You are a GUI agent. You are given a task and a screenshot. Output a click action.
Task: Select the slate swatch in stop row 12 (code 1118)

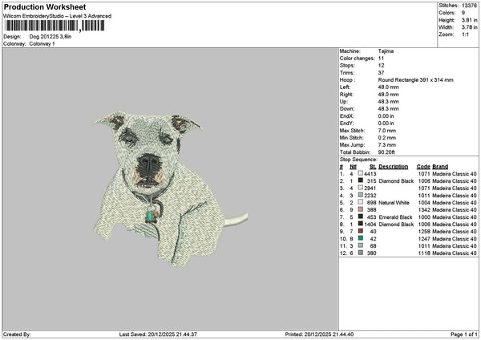coord(361,253)
